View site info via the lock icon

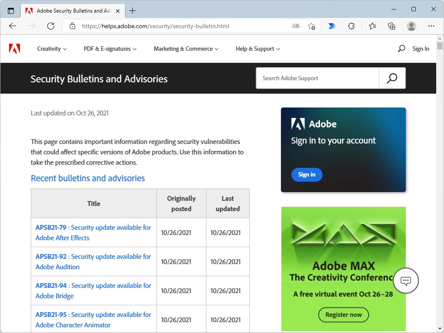[72, 26]
